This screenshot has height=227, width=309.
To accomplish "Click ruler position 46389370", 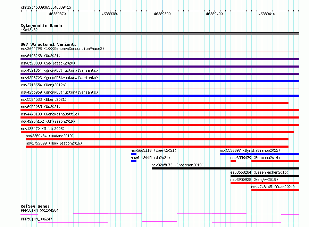I will point(57,14).
